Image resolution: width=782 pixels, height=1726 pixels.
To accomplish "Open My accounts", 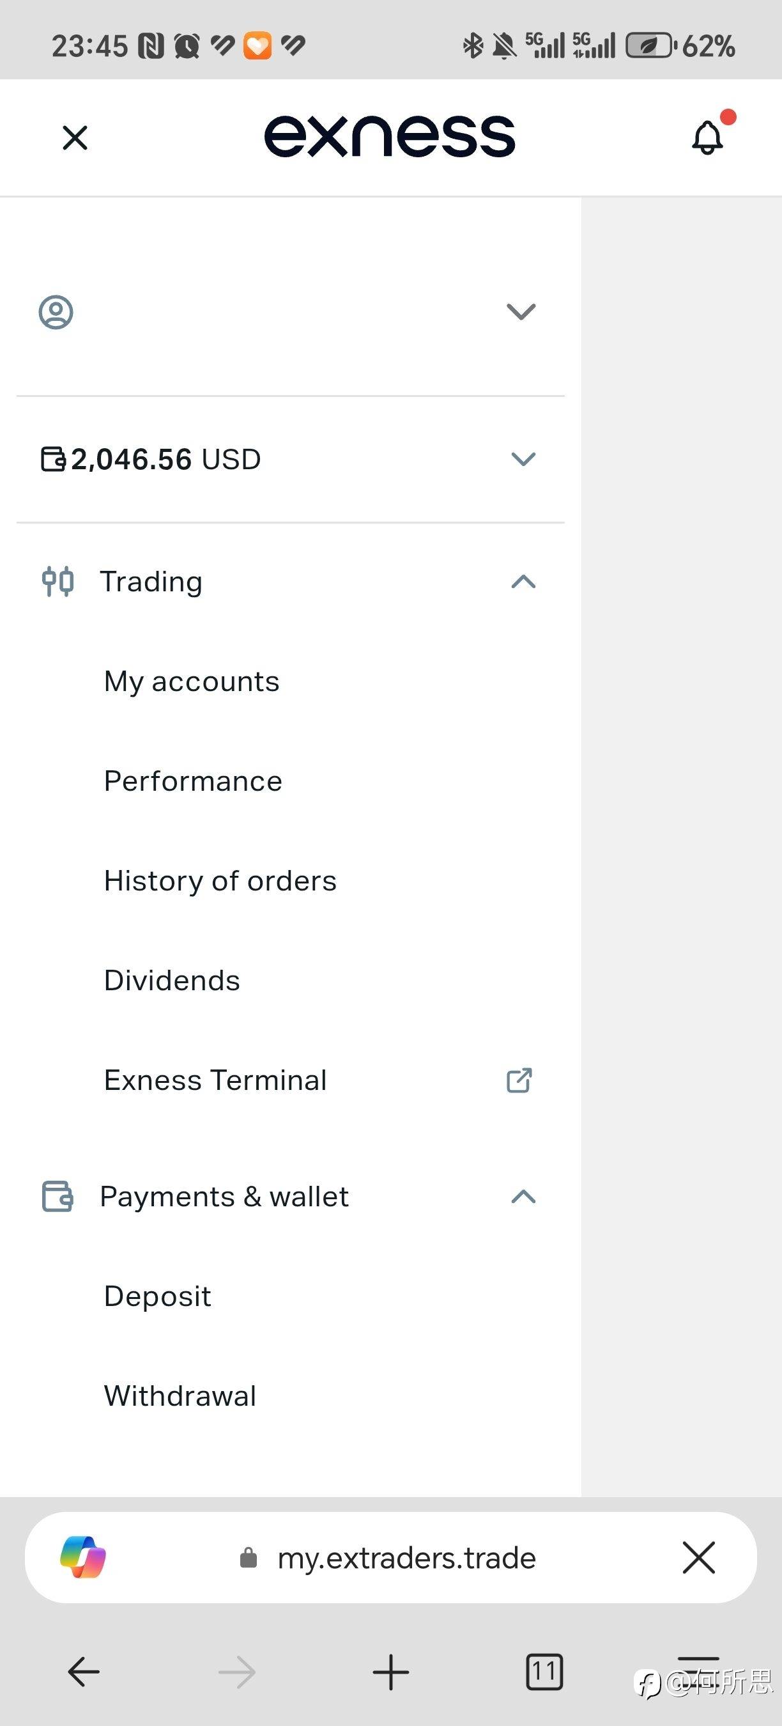I will [192, 681].
